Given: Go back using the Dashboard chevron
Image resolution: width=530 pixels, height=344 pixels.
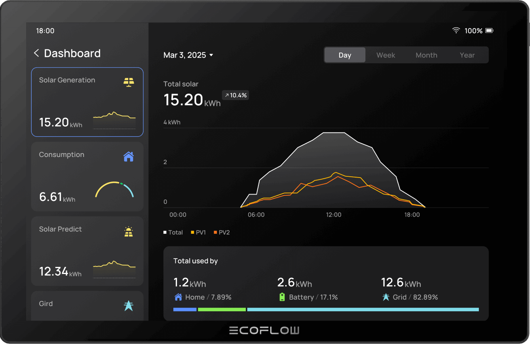Looking at the screenshot, I should point(36,53).
